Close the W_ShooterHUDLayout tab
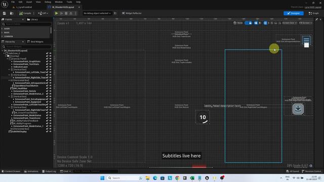 tap(79, 7)
